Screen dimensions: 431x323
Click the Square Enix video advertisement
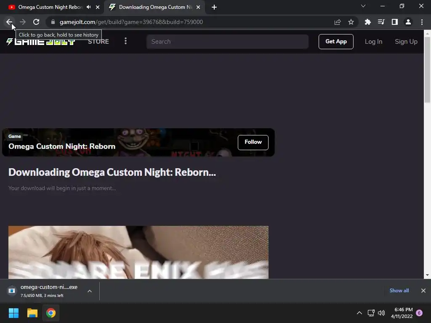pyautogui.click(x=138, y=252)
